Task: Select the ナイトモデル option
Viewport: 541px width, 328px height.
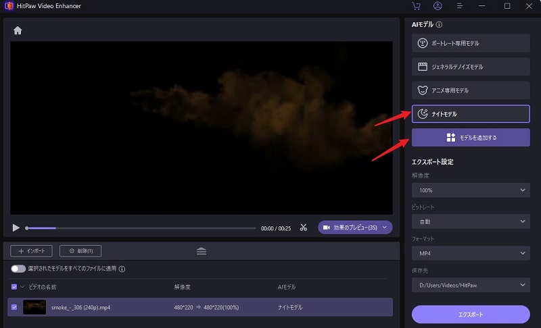Action: pos(471,113)
